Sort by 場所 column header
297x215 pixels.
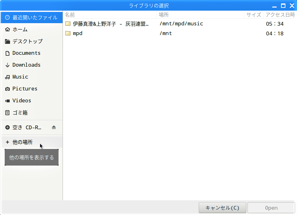200,15
